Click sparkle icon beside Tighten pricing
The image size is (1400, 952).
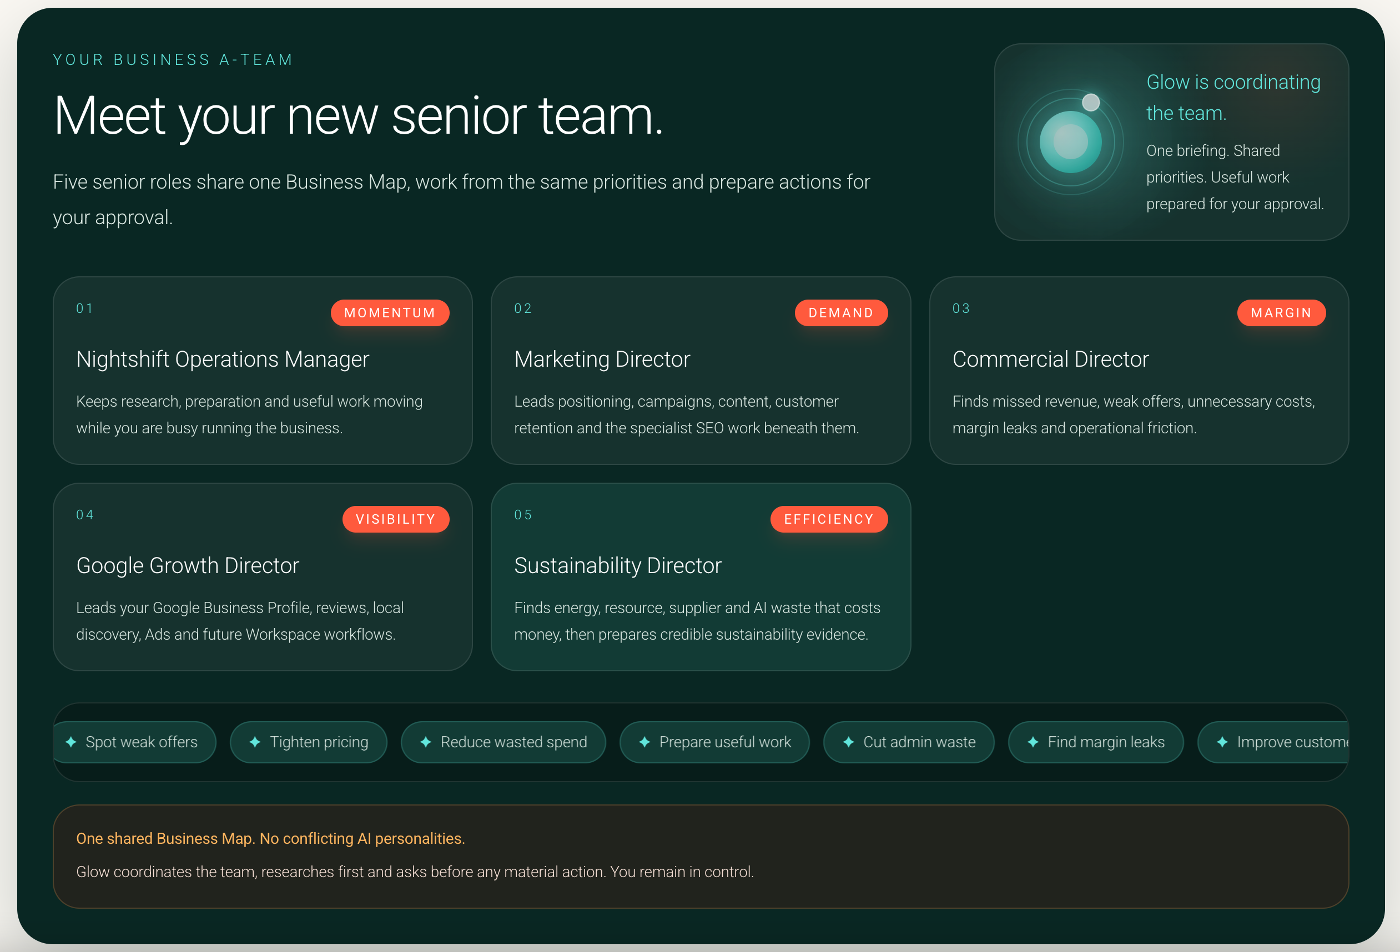[x=255, y=742]
